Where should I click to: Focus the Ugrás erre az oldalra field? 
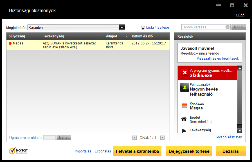pyautogui.click(x=49, y=138)
